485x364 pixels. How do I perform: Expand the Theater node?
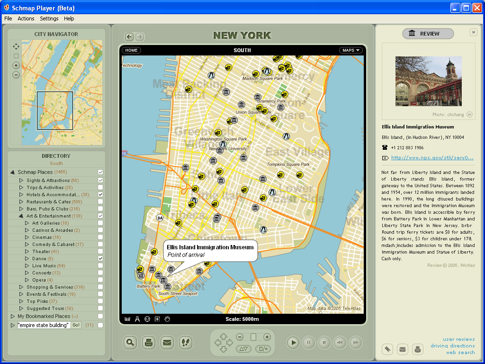click(27, 251)
